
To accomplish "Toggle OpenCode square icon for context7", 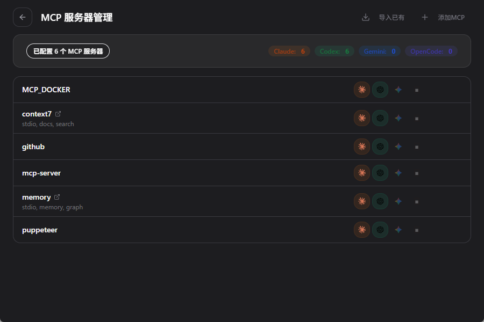I will 417,119.
